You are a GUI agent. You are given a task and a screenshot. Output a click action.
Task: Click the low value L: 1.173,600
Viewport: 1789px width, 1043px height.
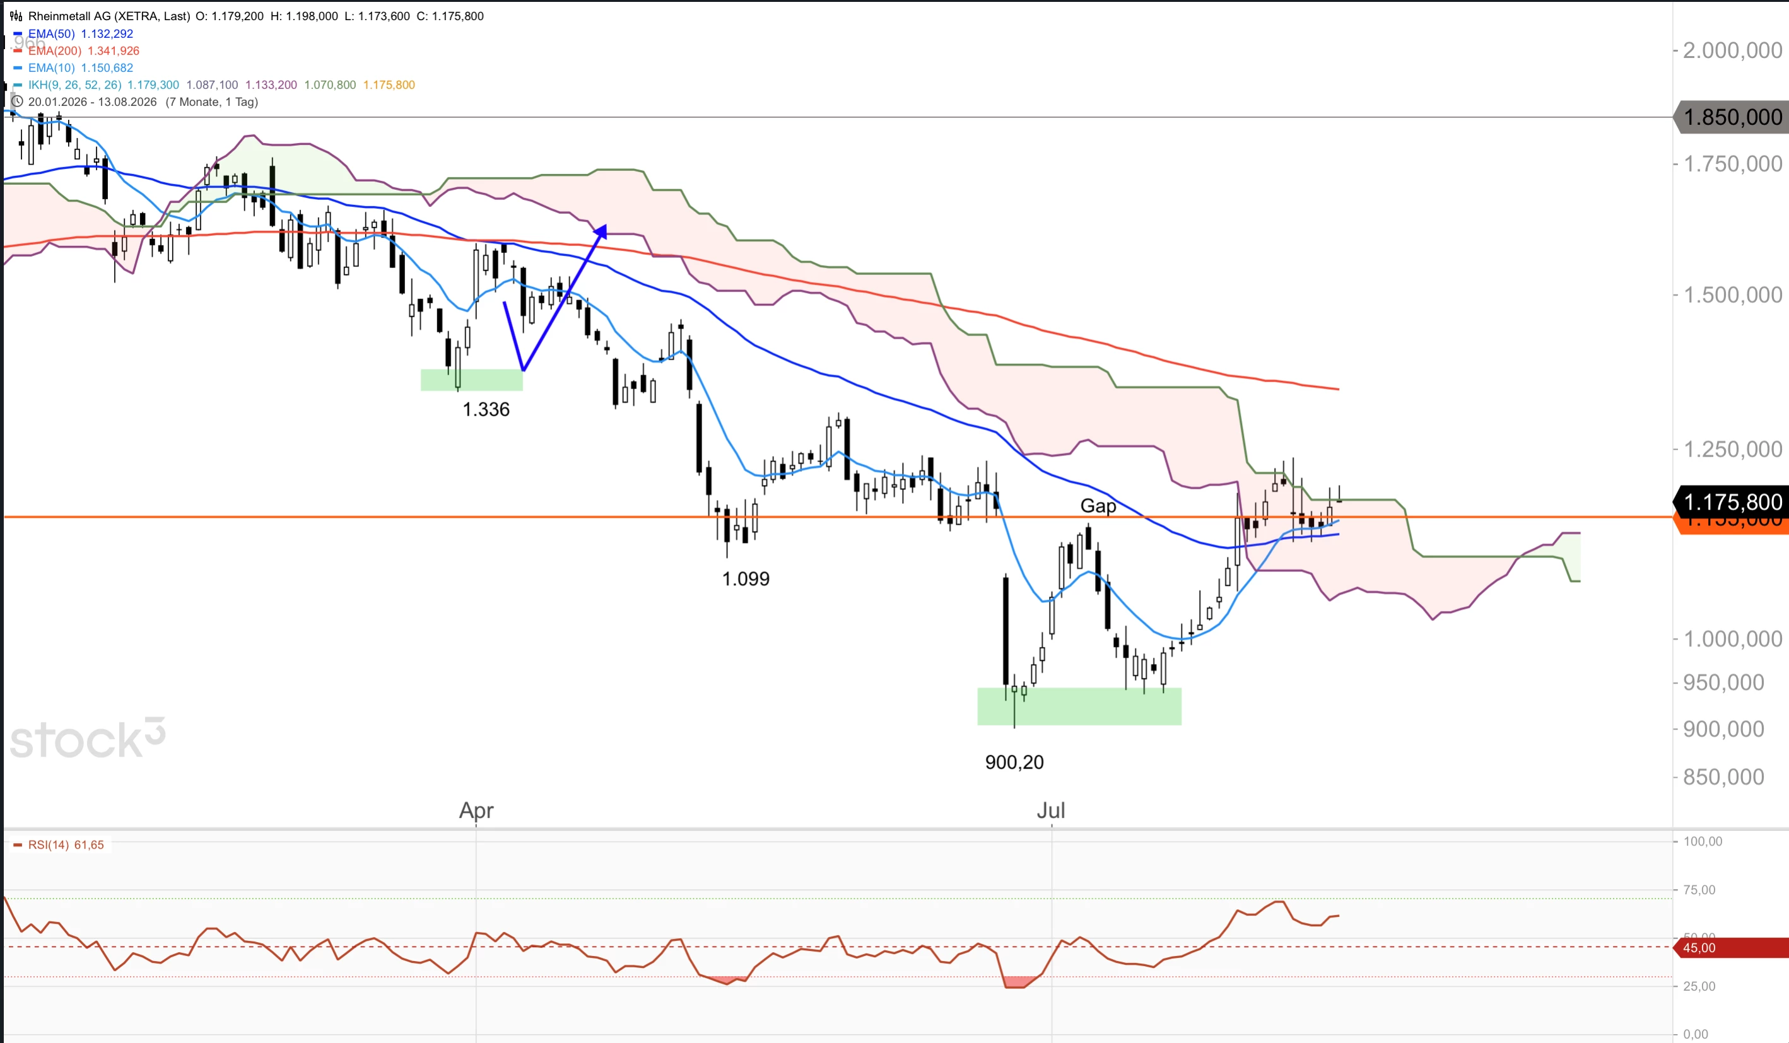pos(377,16)
